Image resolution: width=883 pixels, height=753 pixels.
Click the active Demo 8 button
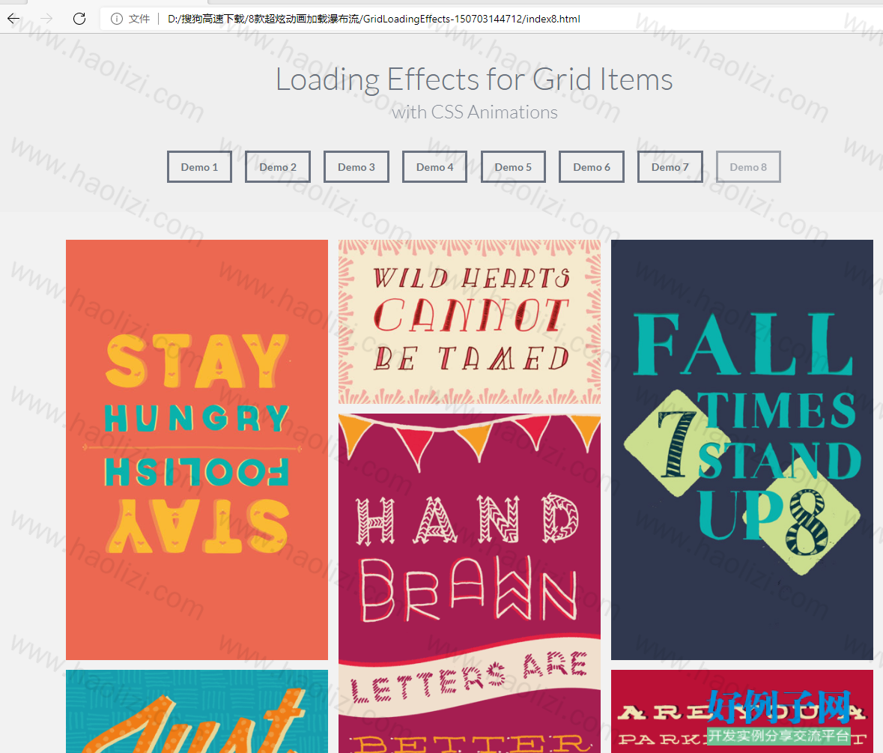tap(748, 166)
